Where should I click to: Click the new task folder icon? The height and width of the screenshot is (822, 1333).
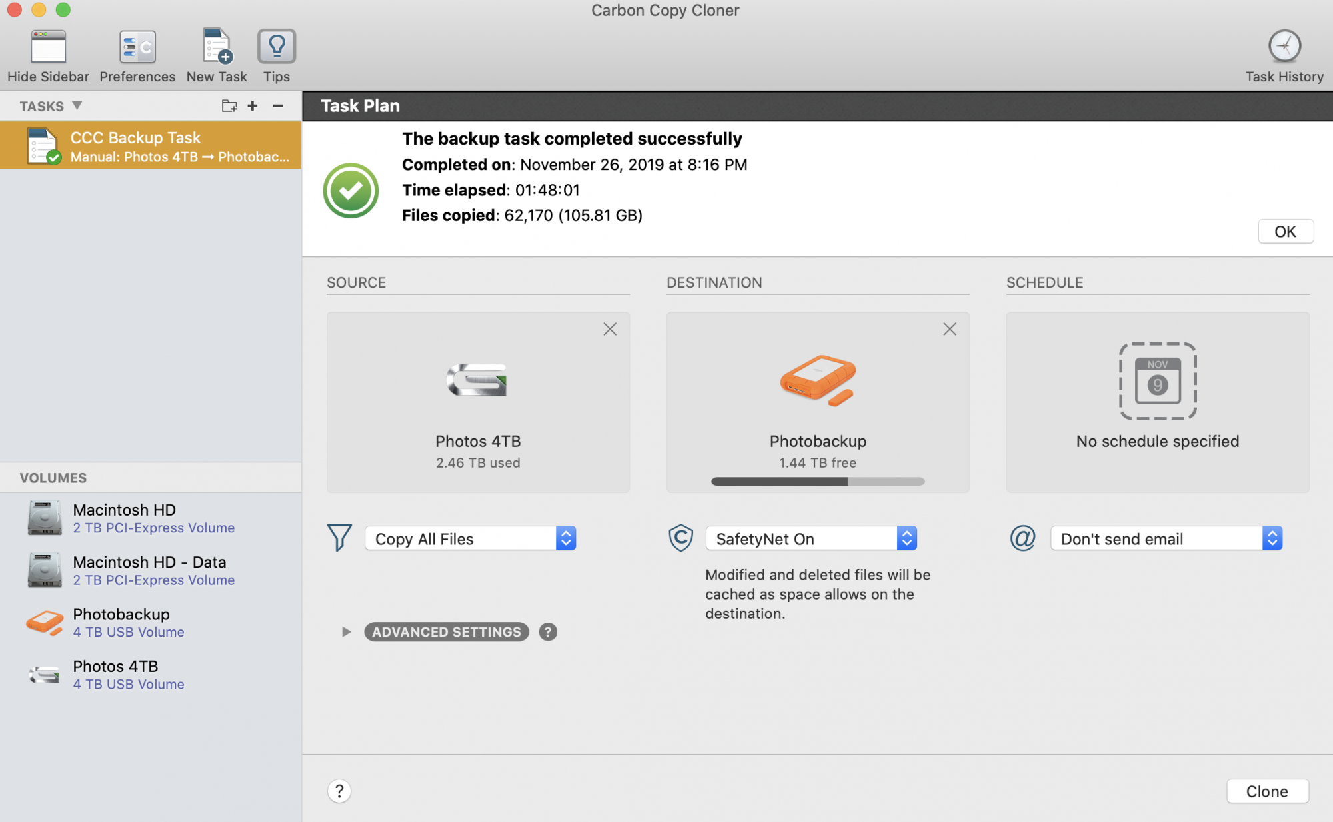point(229,105)
